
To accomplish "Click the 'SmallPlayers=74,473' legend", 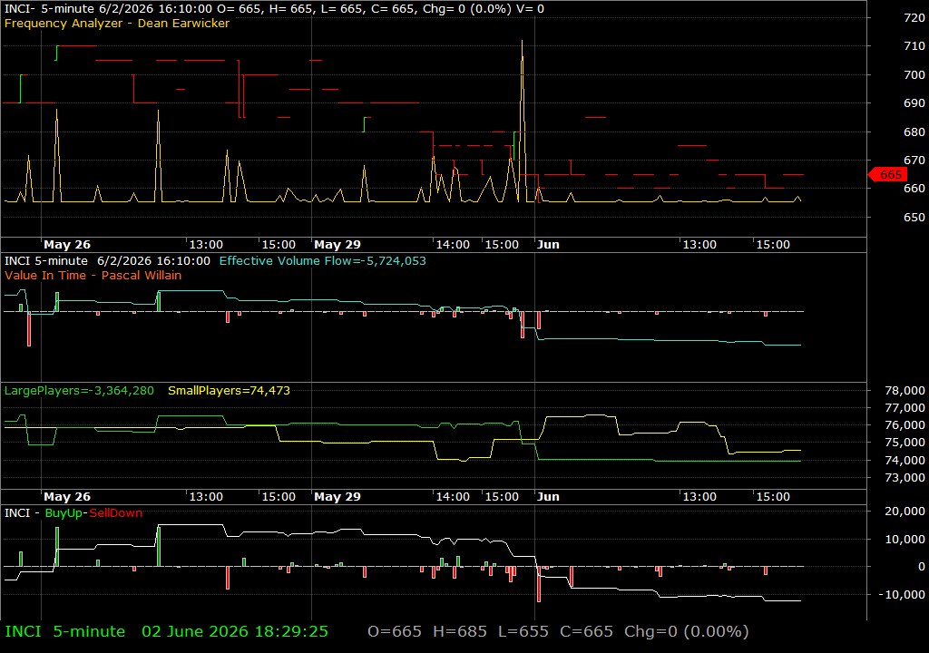I will click(229, 391).
